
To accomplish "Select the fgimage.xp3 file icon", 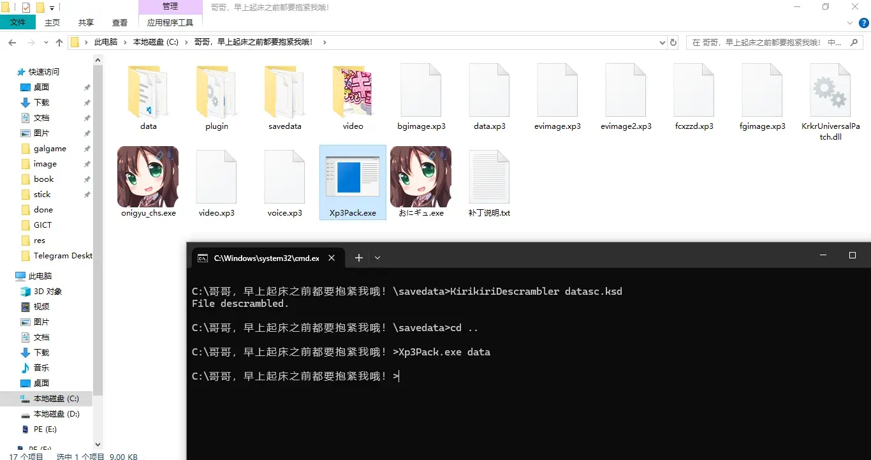I will click(x=762, y=90).
